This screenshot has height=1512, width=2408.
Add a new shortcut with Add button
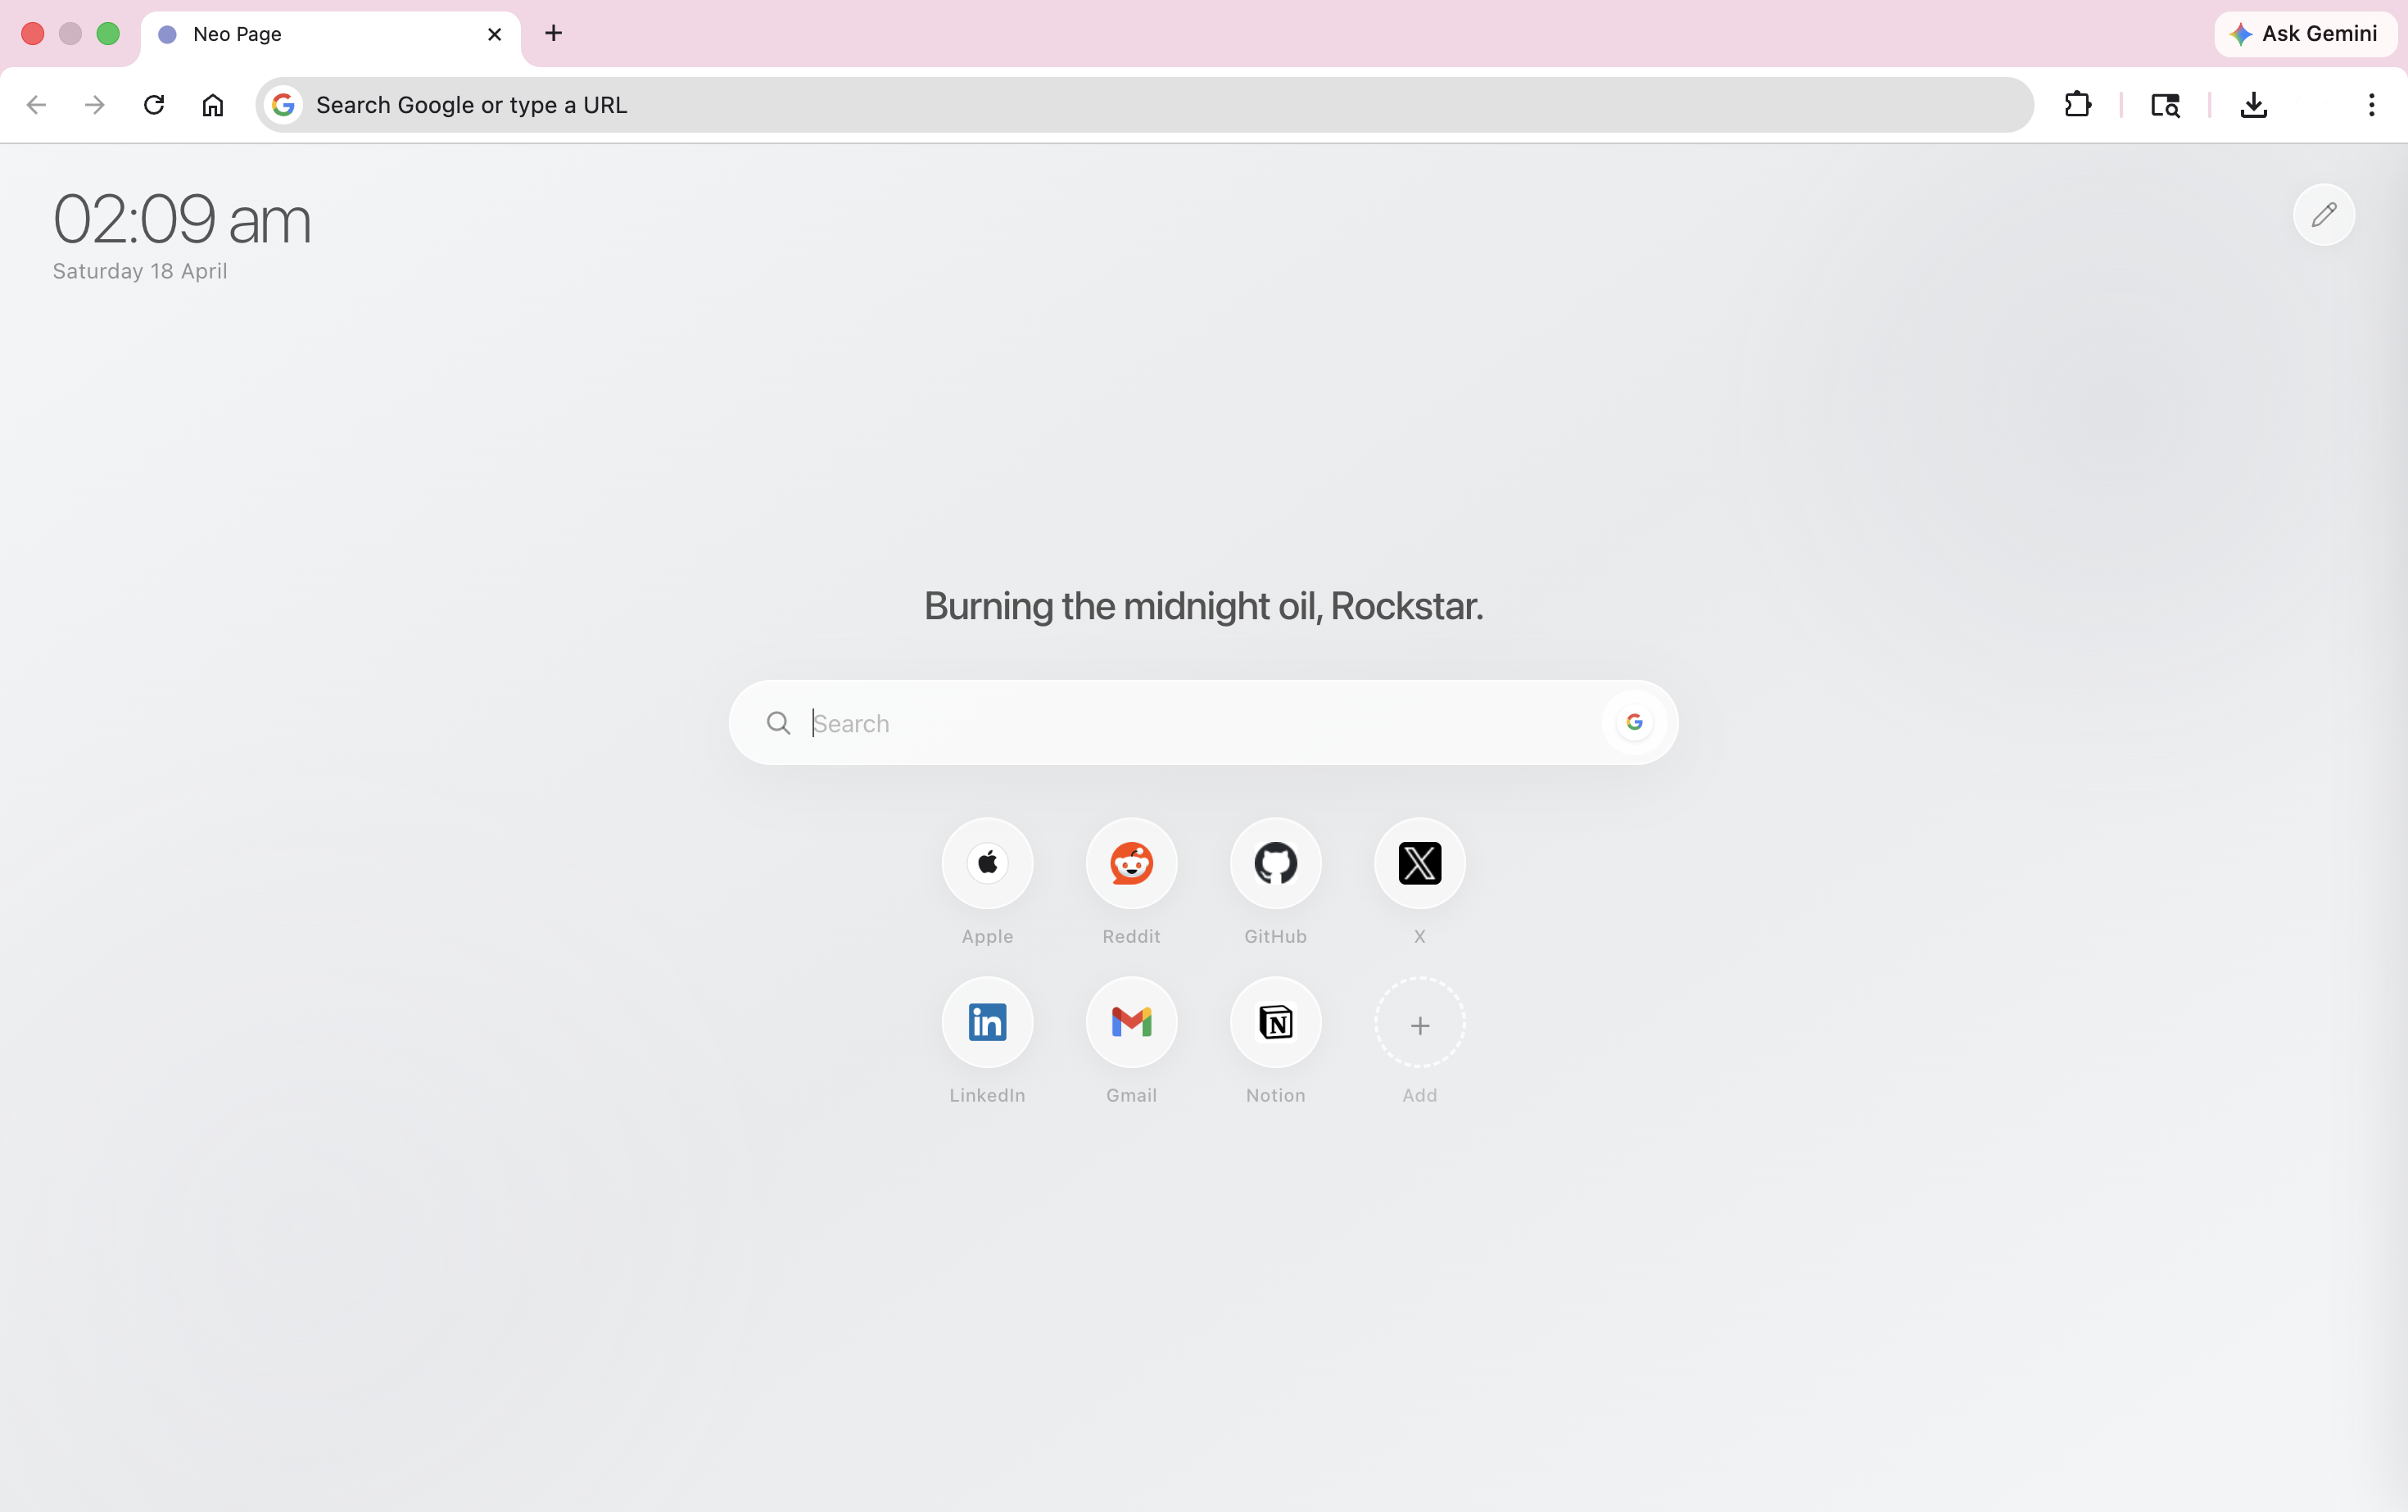1419,1022
